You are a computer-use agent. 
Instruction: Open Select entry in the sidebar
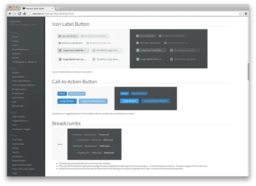tap(15, 148)
